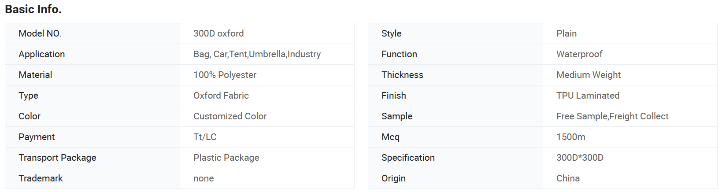Click the Model NO. label cell

(x=93, y=33)
